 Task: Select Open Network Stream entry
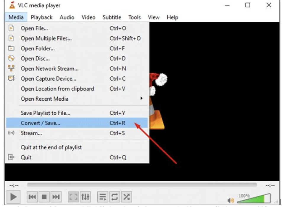[x=49, y=69]
